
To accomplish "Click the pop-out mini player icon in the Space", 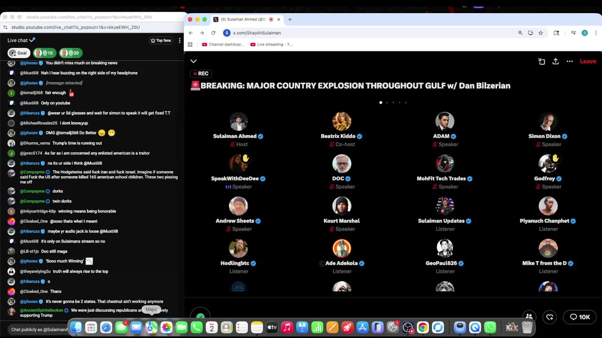I will (541, 61).
